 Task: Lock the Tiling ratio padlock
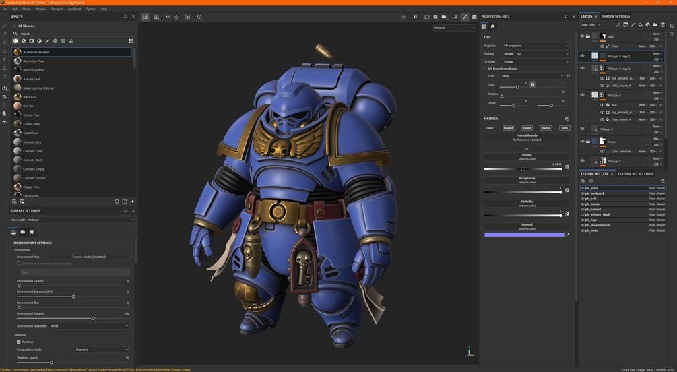[532, 85]
